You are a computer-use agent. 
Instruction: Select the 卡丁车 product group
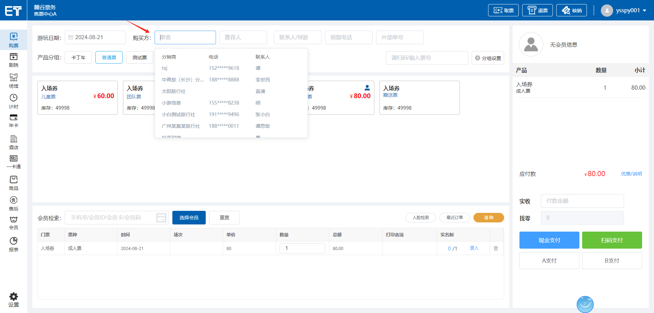tap(78, 58)
